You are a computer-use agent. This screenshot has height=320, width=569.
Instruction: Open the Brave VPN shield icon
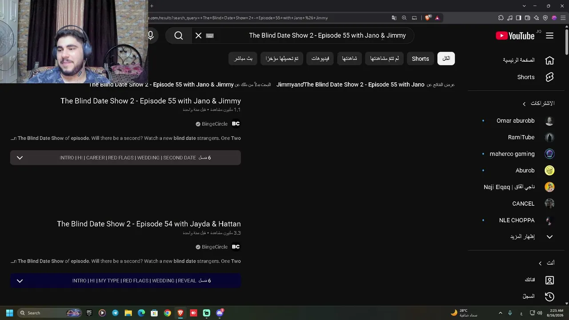pyautogui.click(x=545, y=18)
